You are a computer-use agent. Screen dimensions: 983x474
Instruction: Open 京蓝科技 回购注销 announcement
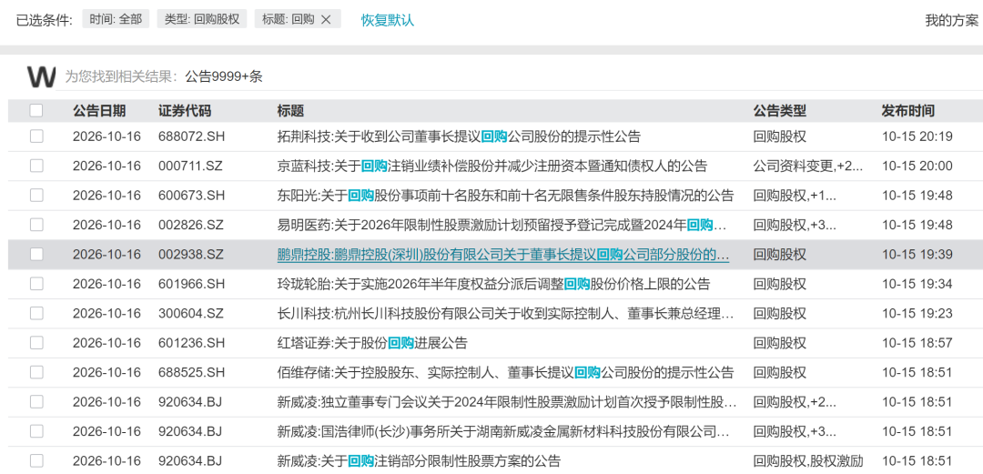(x=492, y=166)
